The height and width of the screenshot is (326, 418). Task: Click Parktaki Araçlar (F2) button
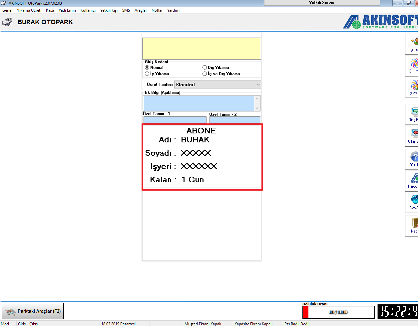32,311
